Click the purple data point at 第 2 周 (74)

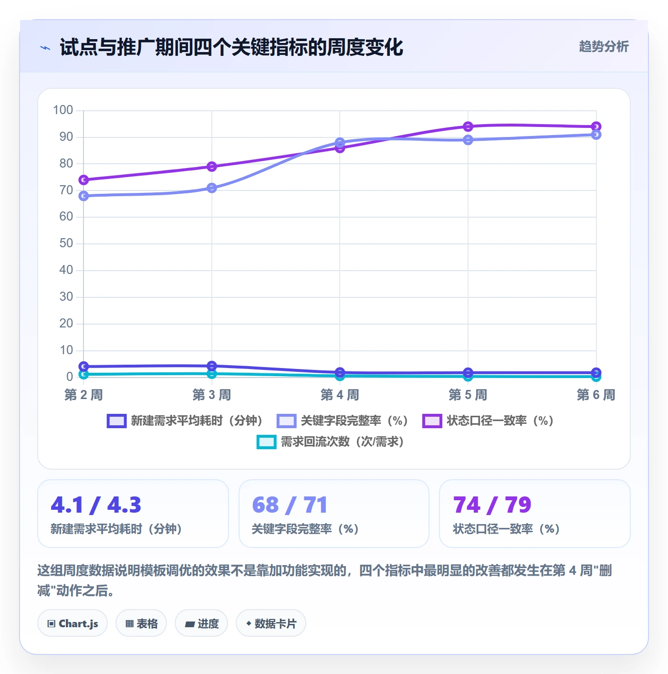click(x=83, y=180)
